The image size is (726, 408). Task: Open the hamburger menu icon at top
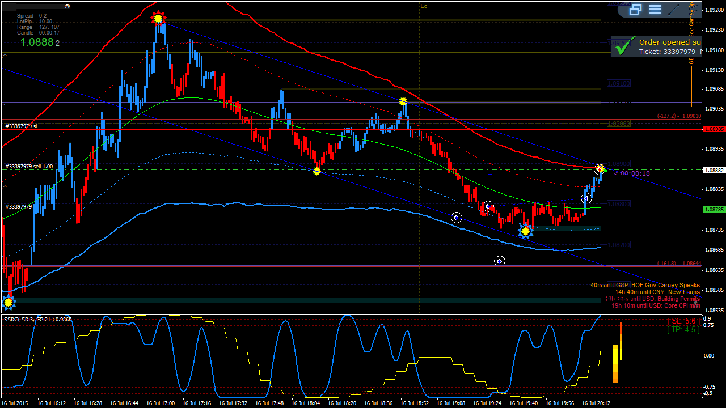point(655,9)
